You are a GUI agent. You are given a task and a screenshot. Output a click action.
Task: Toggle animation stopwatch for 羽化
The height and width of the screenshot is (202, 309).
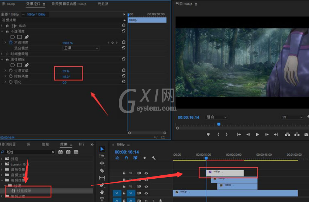coord(11,82)
